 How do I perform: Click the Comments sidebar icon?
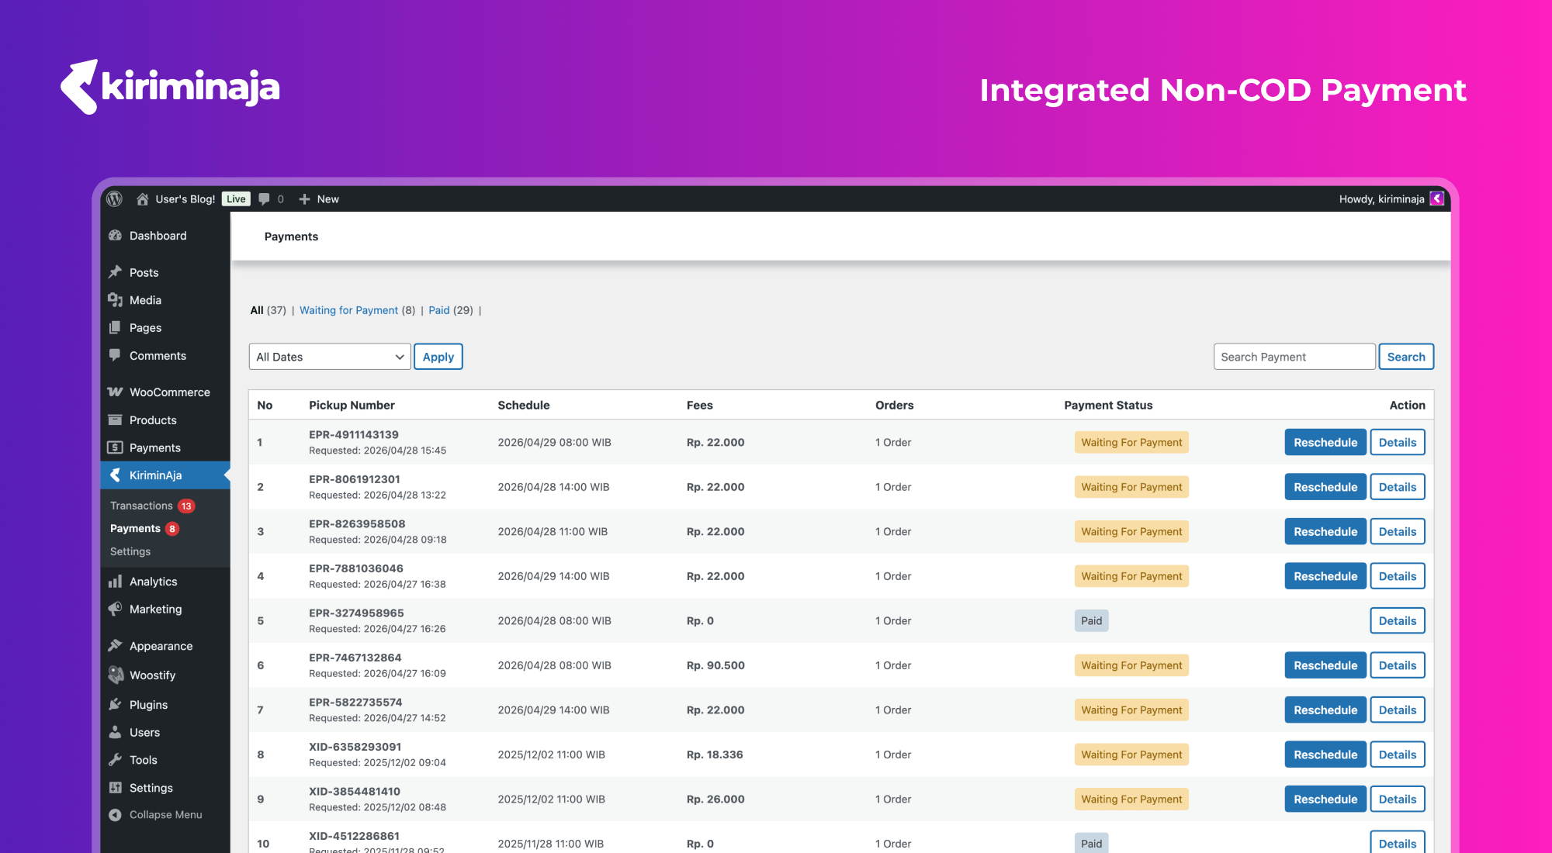[x=116, y=355]
